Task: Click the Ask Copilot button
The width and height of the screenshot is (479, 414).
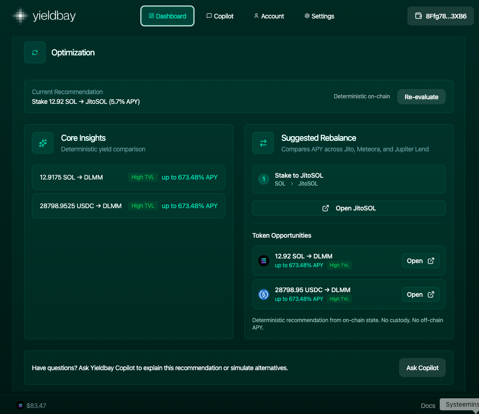Action: (422, 368)
